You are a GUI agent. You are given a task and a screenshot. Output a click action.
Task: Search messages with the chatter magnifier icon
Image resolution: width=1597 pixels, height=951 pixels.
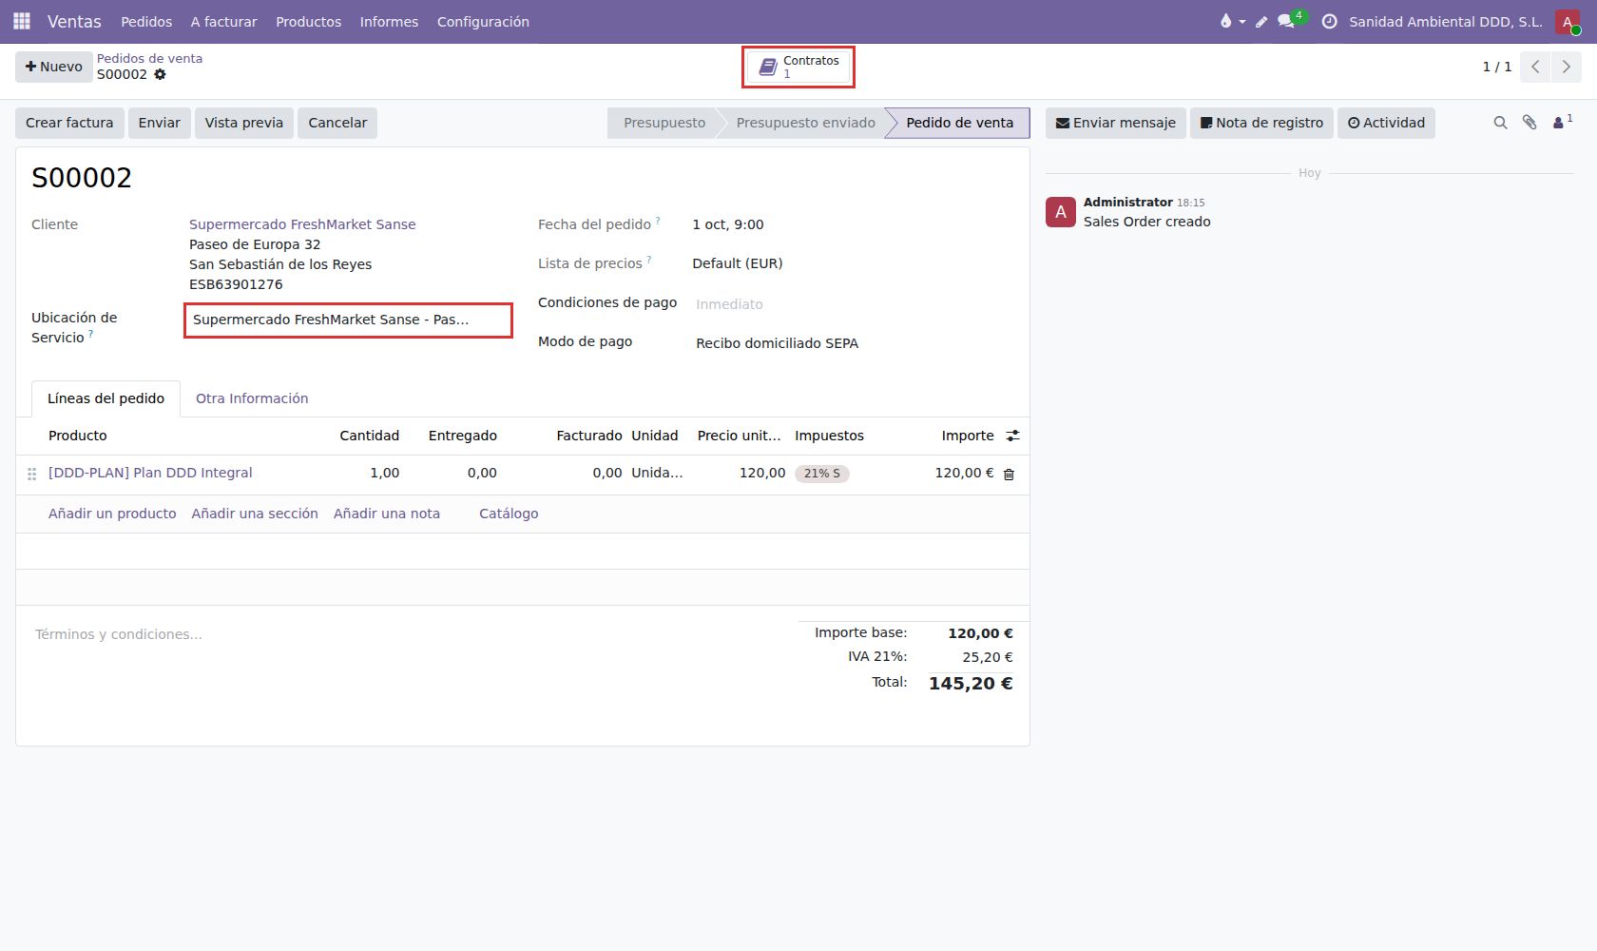click(1500, 123)
